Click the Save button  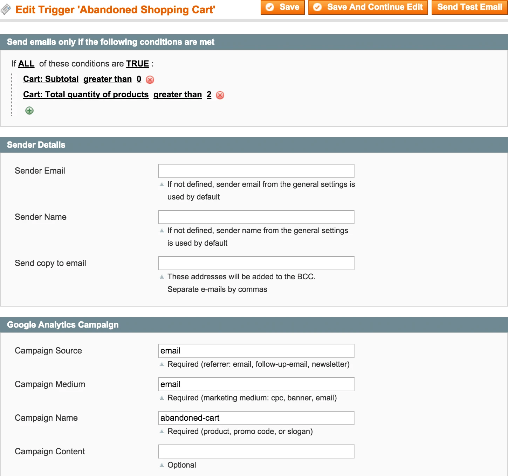click(x=282, y=7)
